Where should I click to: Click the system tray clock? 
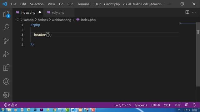[x=195, y=110]
